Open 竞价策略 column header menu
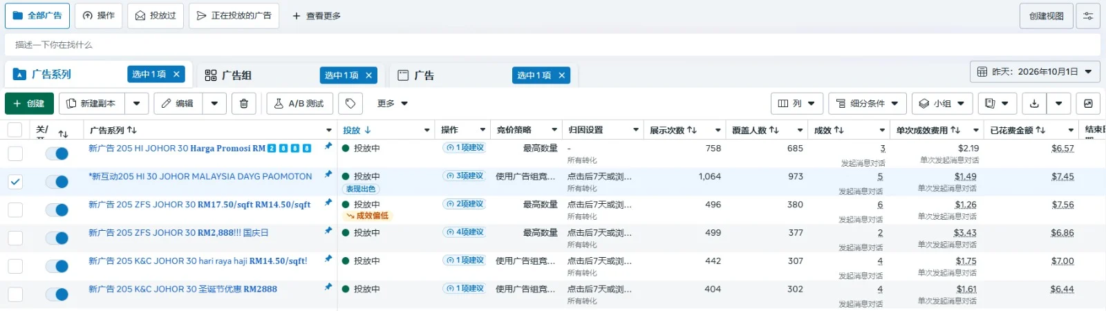 pyautogui.click(x=554, y=130)
